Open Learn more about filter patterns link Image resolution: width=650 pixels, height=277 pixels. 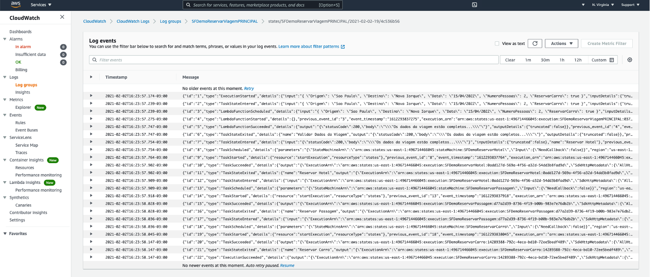[309, 47]
